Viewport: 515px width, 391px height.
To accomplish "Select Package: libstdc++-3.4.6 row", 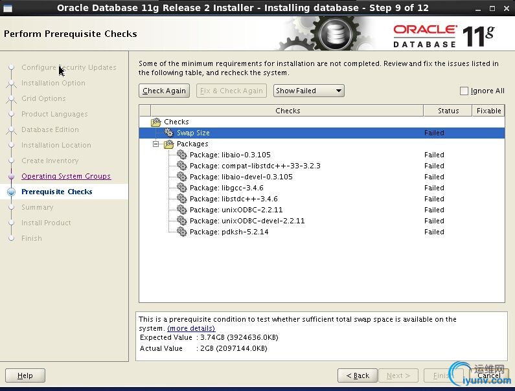I will pyautogui.click(x=322, y=199).
